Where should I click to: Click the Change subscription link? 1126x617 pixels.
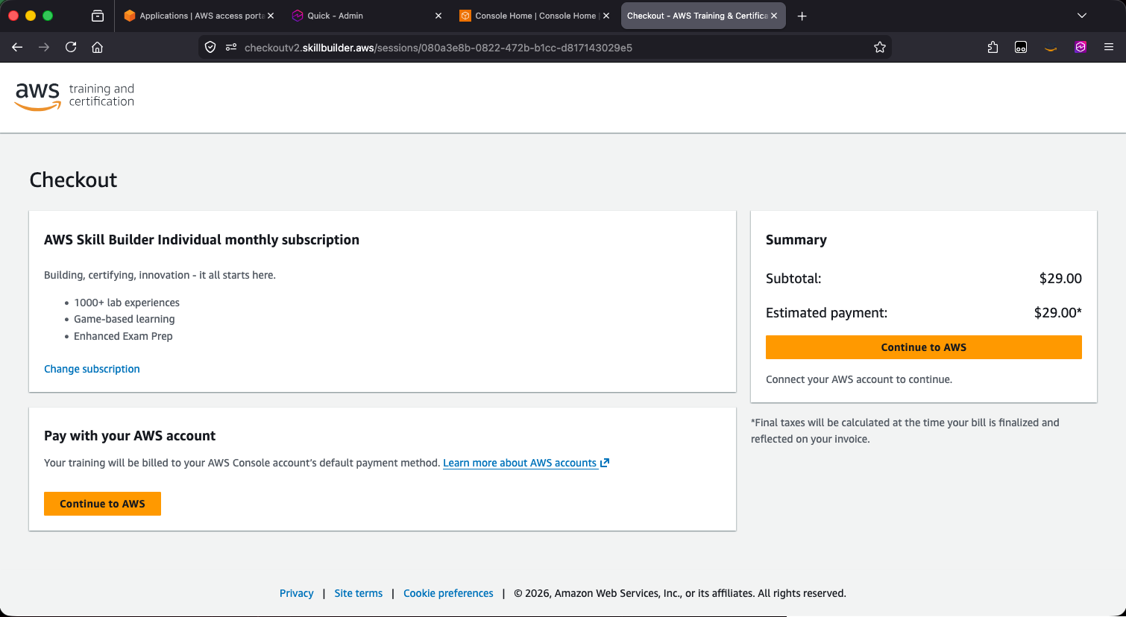(92, 369)
